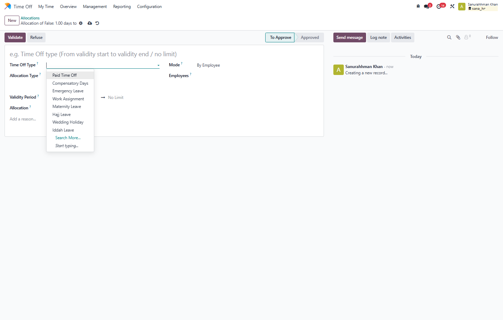This screenshot has height=320, width=503.
Task: Open the Configuration menu
Action: [x=149, y=7]
